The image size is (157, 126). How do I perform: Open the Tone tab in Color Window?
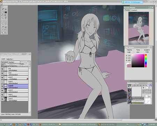click(x=138, y=50)
